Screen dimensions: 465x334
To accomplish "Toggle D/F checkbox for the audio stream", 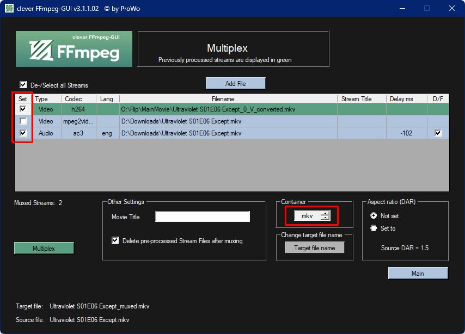I will pos(438,133).
